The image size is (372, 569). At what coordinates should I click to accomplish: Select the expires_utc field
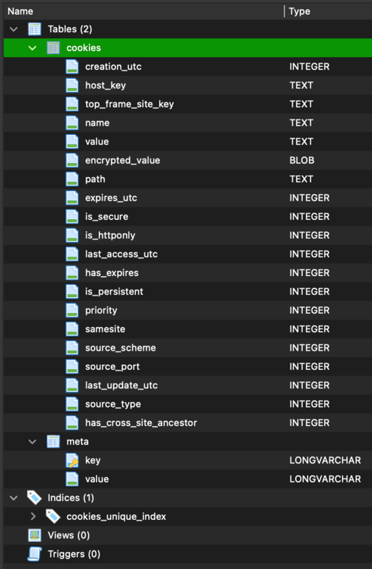(x=188, y=198)
